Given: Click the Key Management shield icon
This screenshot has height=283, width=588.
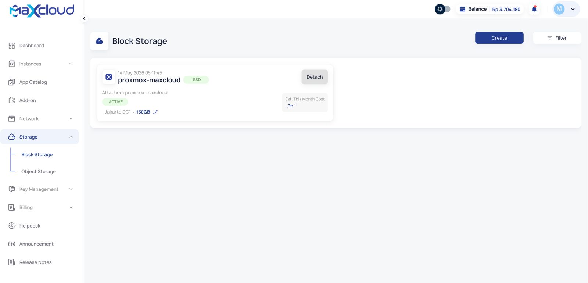Looking at the screenshot, I should [x=12, y=189].
